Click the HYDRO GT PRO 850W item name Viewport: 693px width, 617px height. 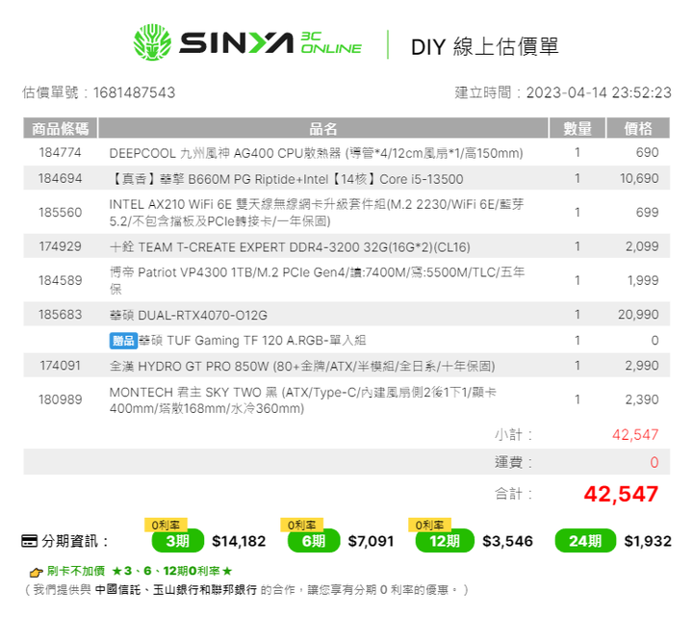coord(302,367)
